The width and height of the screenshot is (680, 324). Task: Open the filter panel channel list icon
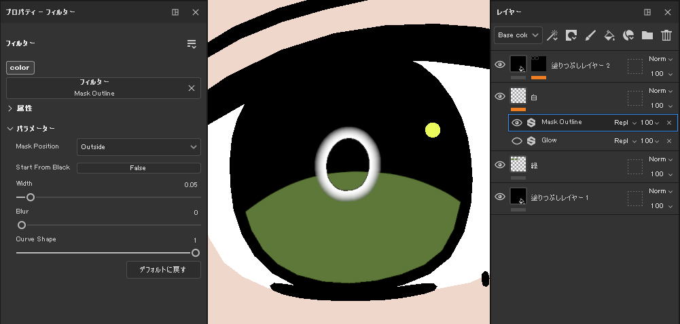coord(192,44)
